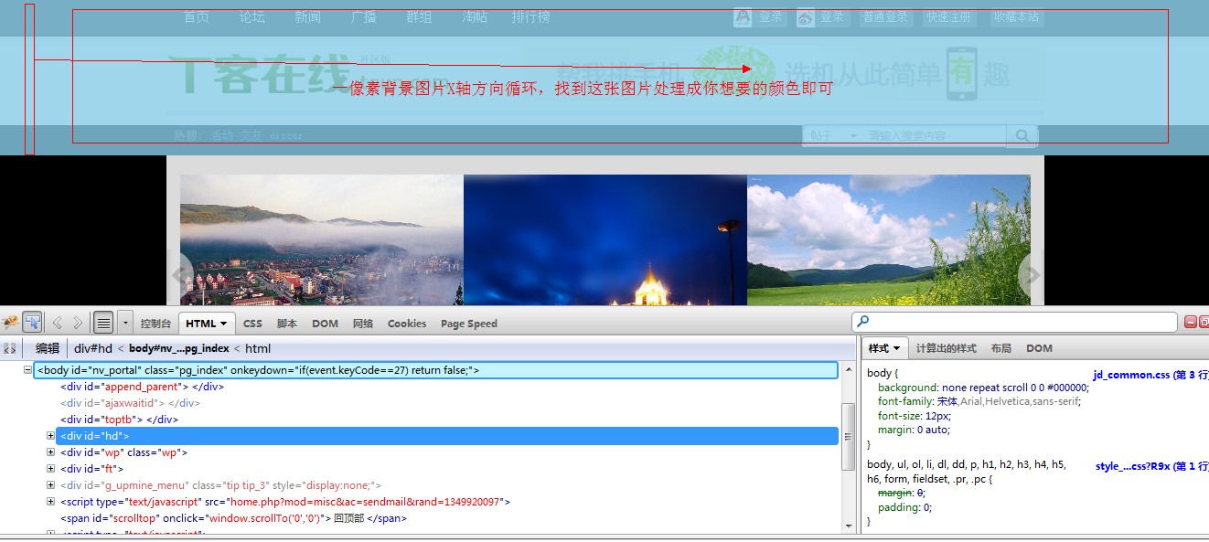Toggle the side panel collapse chevrons icon
This screenshot has height=542, width=1209.
pyautogui.click(x=9, y=348)
